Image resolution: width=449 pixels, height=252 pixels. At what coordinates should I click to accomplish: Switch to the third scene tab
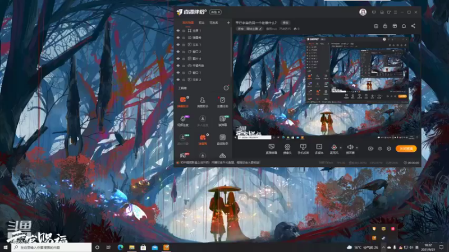pyautogui.click(x=214, y=22)
